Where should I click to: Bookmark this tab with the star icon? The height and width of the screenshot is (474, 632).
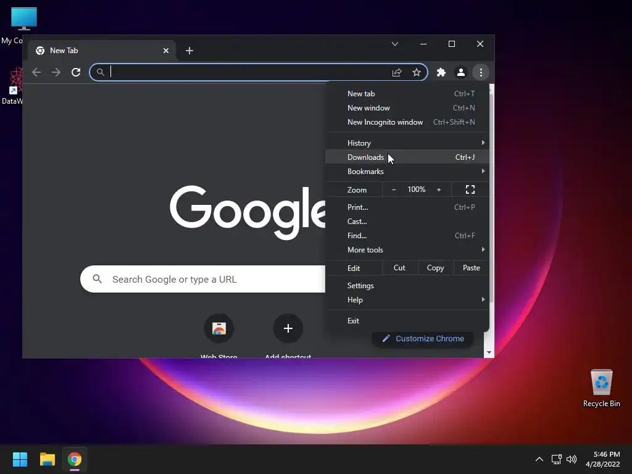point(417,73)
